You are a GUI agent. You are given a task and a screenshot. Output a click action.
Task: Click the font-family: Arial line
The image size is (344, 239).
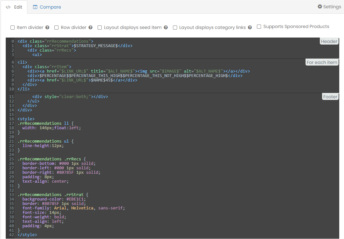73,208
